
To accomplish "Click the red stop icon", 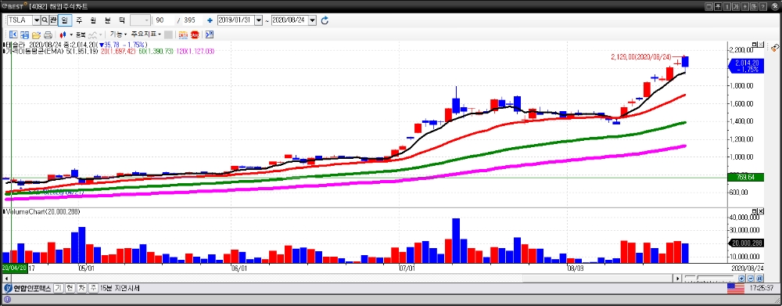I will coord(195,34).
